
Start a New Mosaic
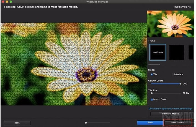coord(177,123)
